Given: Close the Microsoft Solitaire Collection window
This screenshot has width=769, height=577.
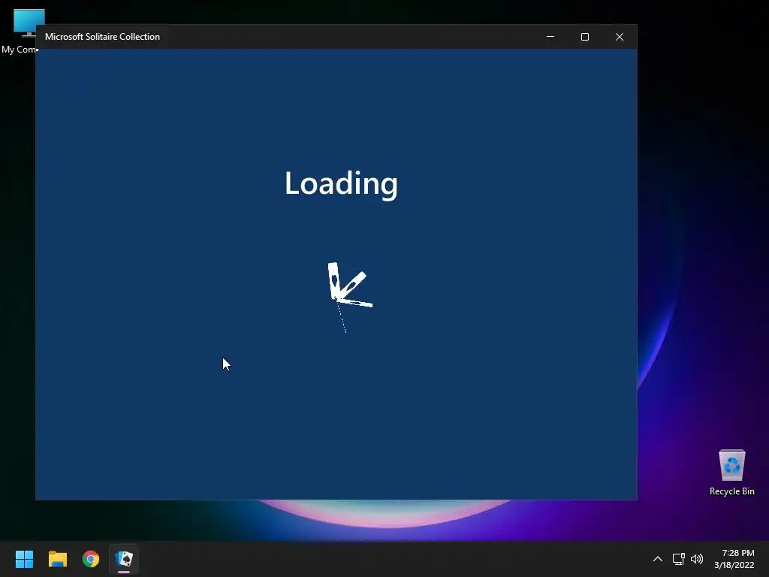Looking at the screenshot, I should coord(620,37).
